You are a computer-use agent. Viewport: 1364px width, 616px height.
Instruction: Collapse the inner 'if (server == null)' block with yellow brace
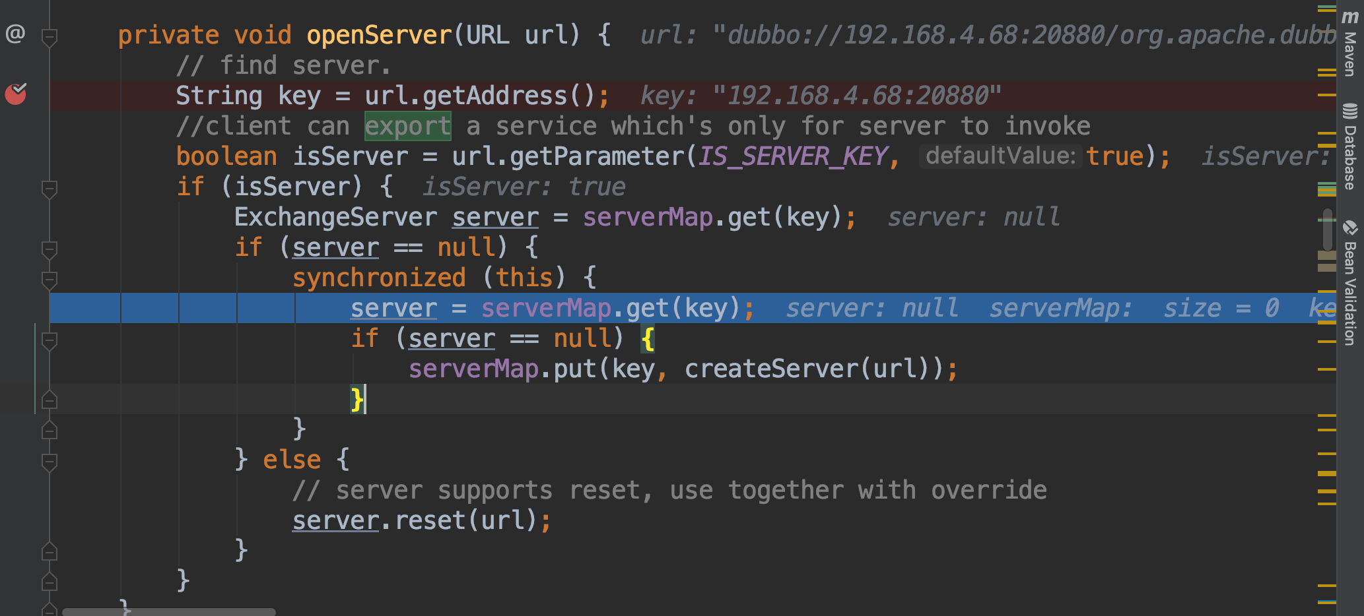50,340
